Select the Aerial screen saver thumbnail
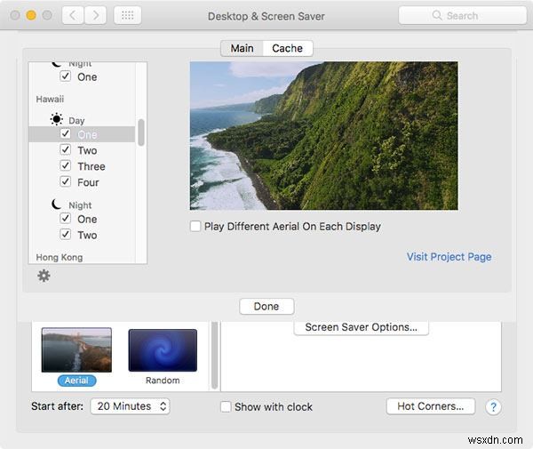 [76, 350]
